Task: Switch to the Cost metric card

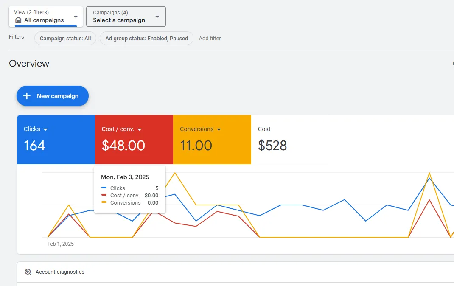Action: [290, 139]
